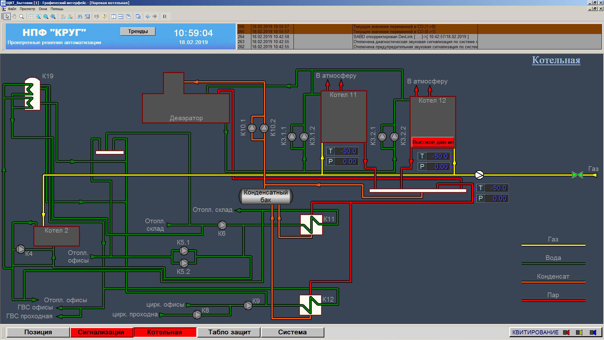Select event row 264 SABD откорректировал DevLink
This screenshot has width=604, height=340.
[x=419, y=37]
